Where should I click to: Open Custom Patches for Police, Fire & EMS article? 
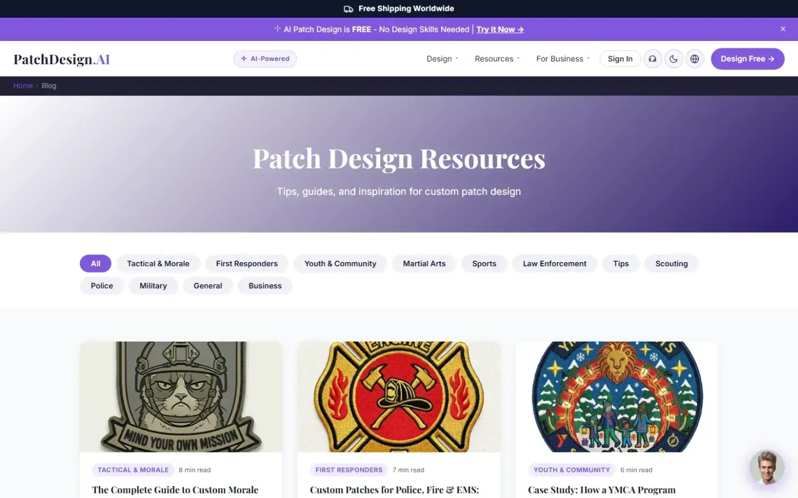(x=394, y=490)
